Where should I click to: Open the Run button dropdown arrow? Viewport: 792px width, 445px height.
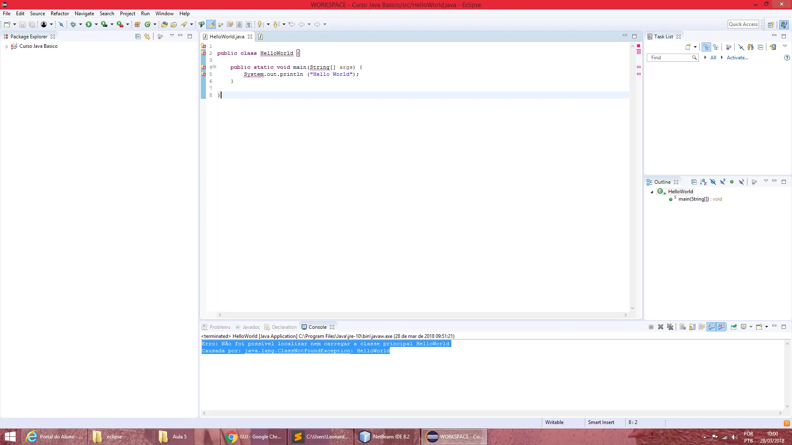point(96,24)
